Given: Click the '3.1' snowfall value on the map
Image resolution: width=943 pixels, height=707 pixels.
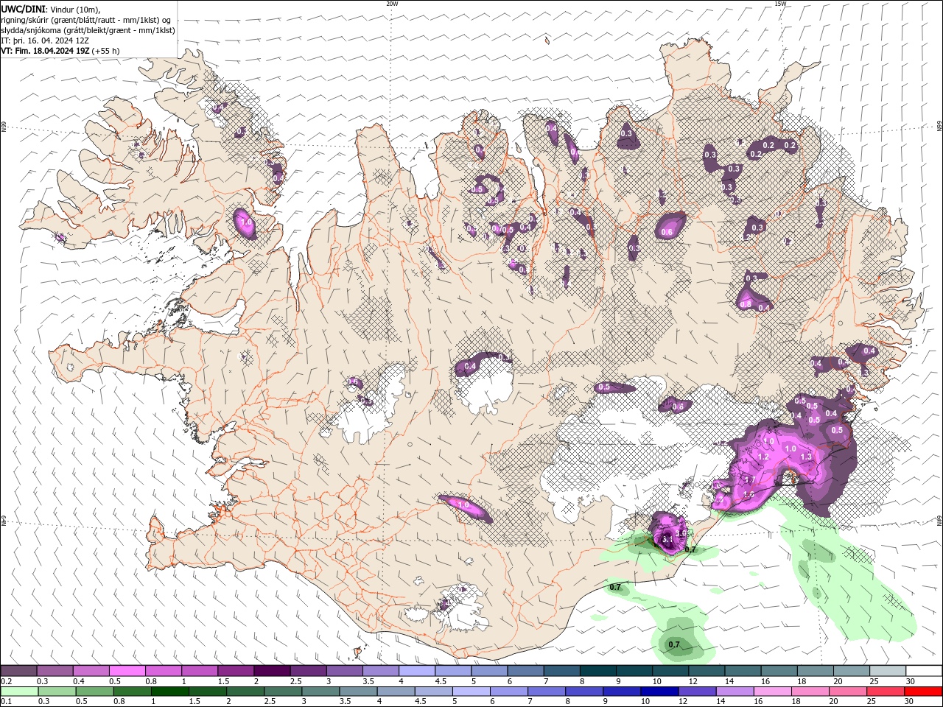Looking at the screenshot, I should [667, 540].
